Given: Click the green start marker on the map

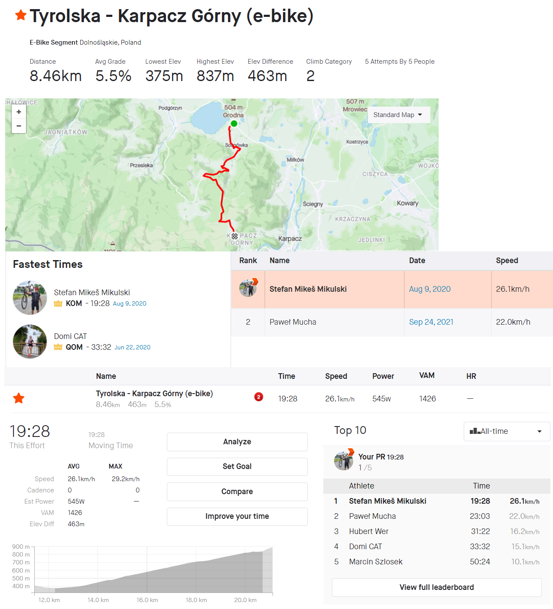Looking at the screenshot, I should [234, 124].
